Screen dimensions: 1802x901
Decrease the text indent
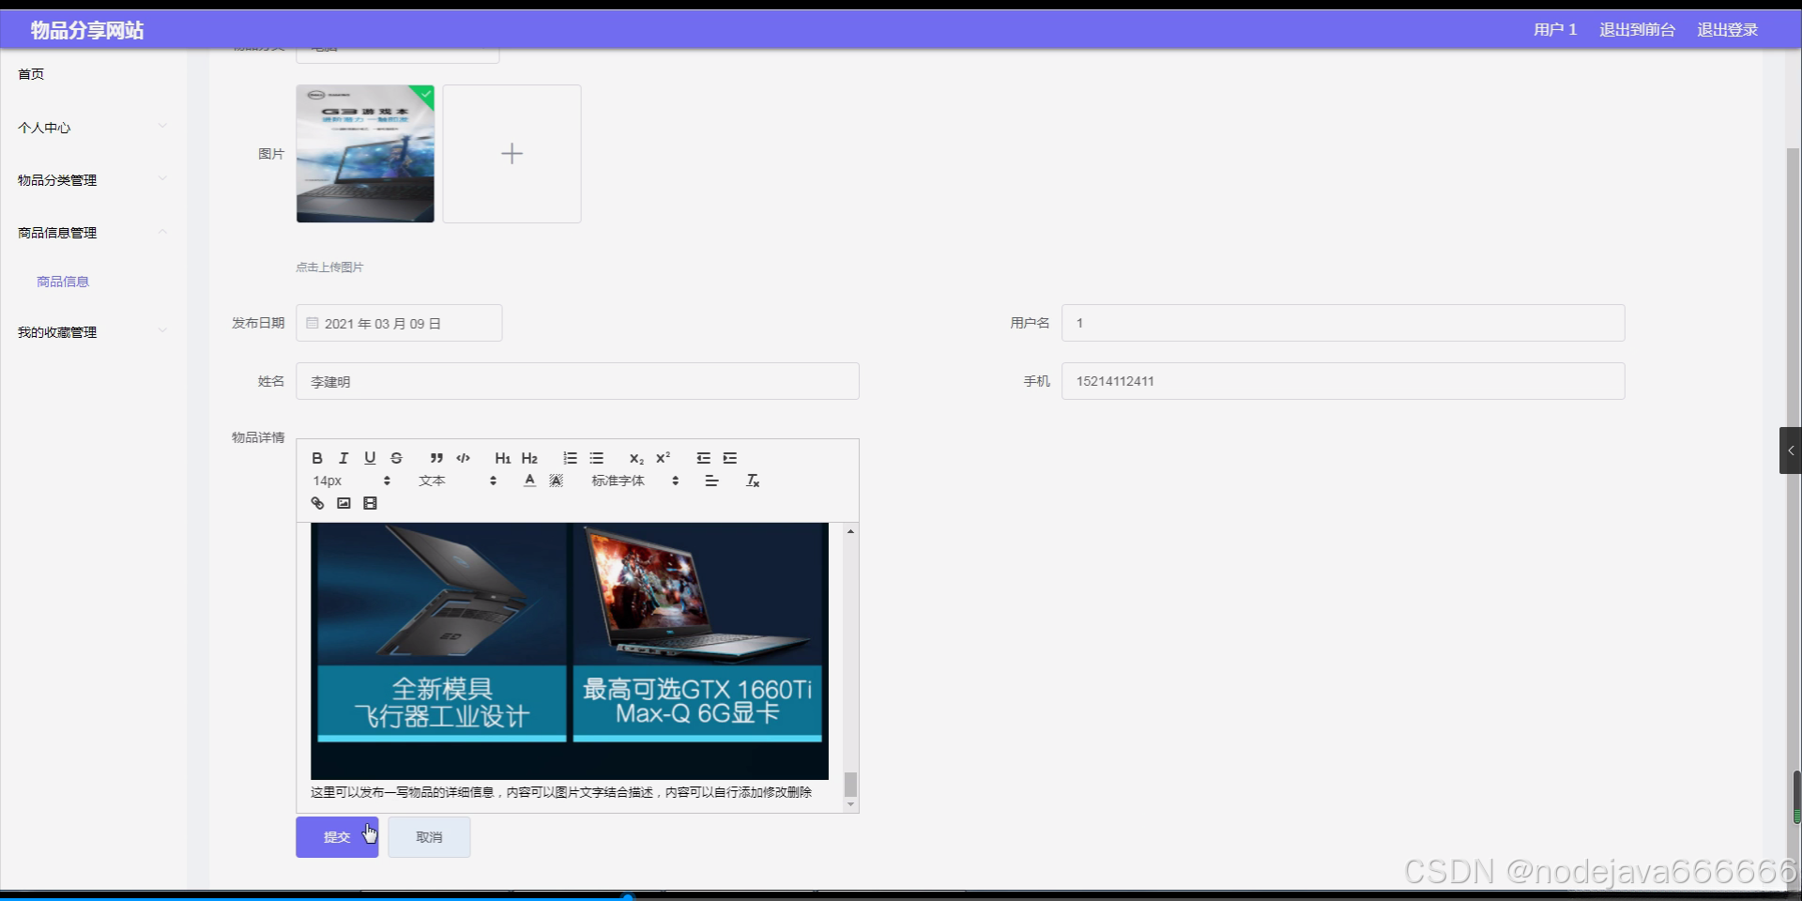703,458
